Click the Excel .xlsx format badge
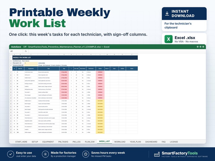Viewport: 215px width, 161px height. pos(184,39)
